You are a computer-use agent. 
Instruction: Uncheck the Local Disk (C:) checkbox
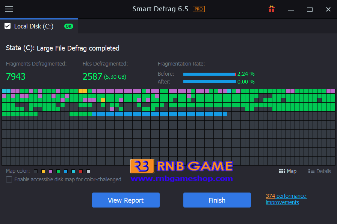click(8, 26)
